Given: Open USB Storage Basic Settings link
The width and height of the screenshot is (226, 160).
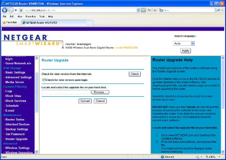Looking at the screenshot, I should coord(15,72).
